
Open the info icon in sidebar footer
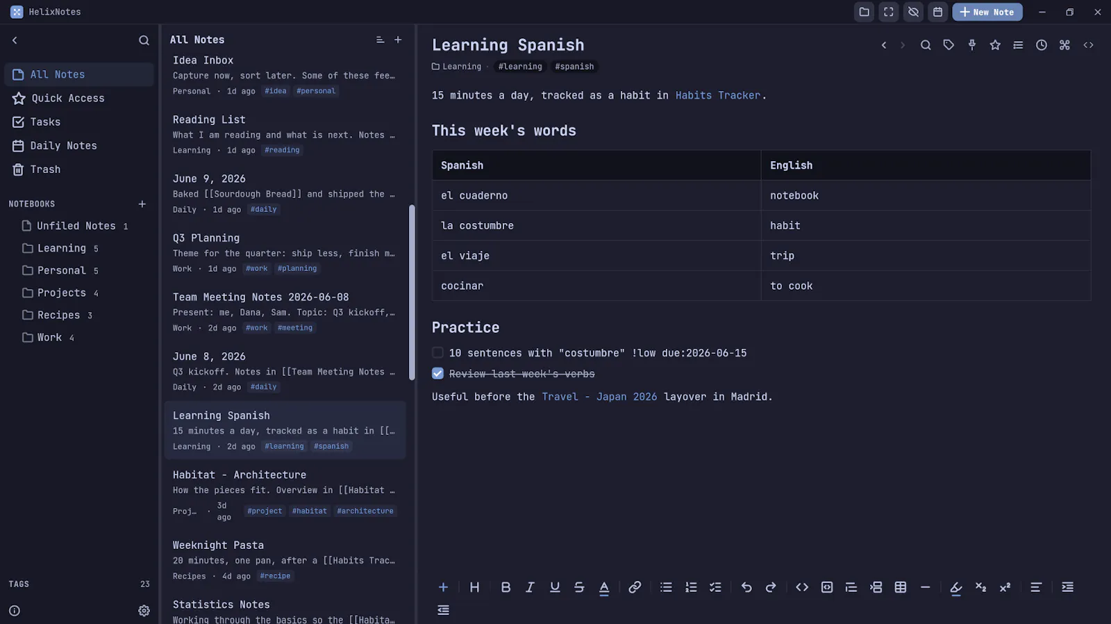pos(15,611)
